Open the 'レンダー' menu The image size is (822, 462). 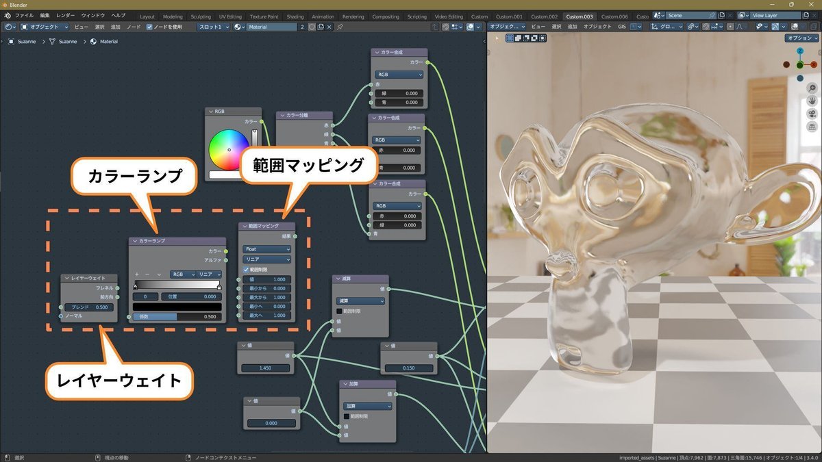tap(66, 15)
